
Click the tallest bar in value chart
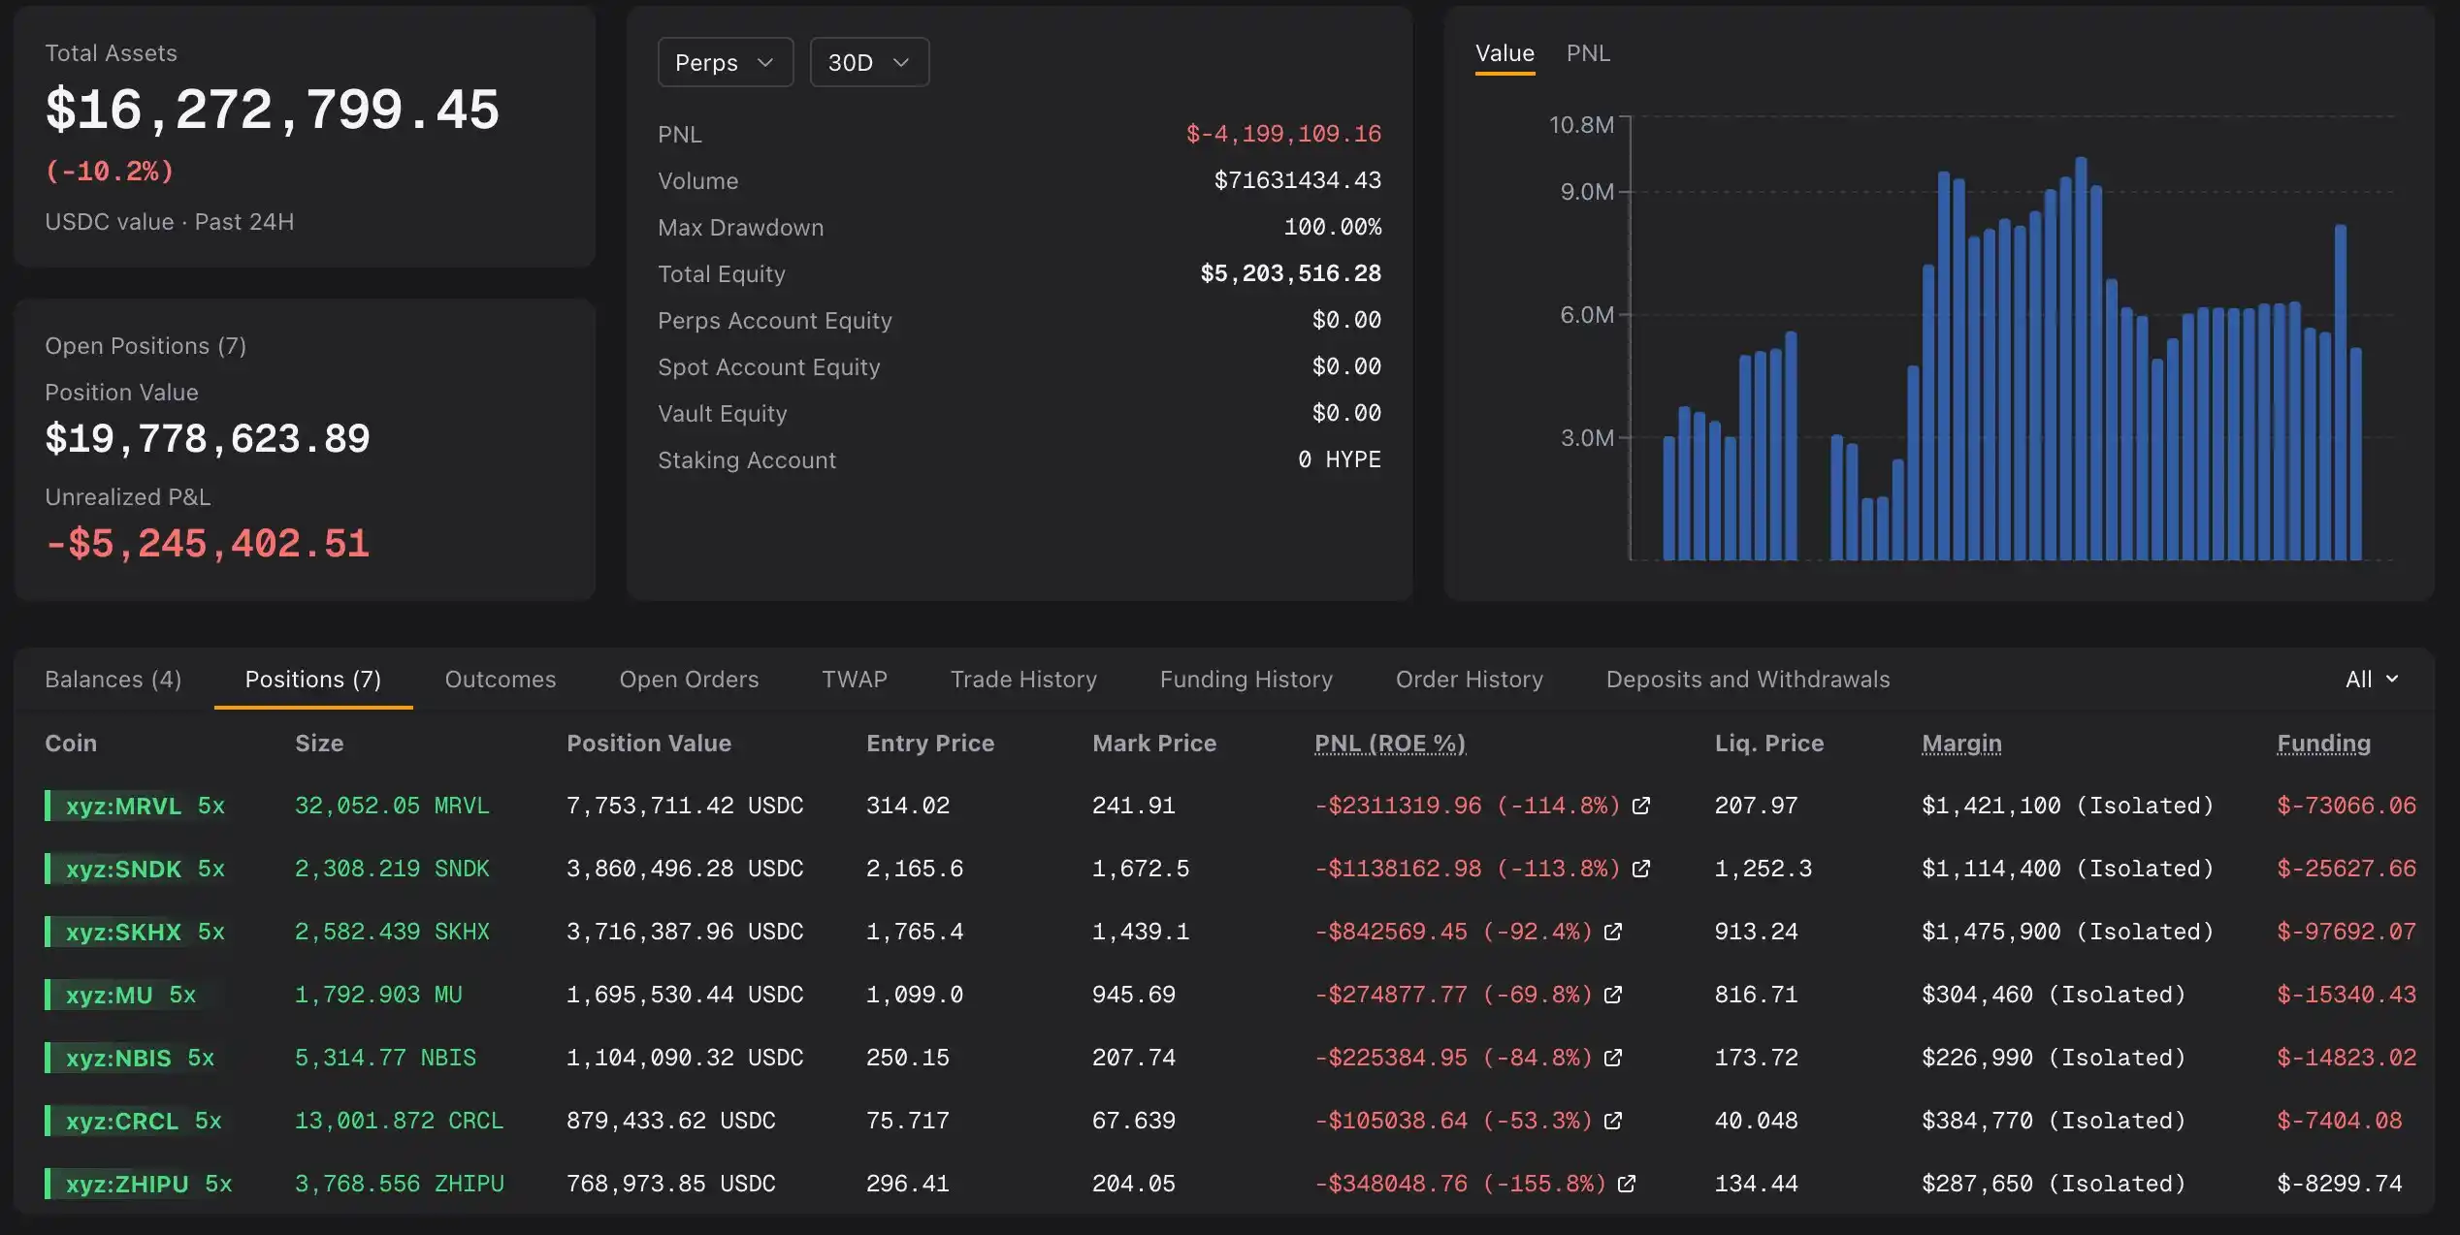click(2081, 359)
